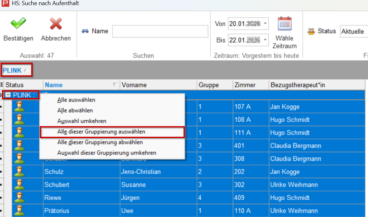Click the app logo in the title bar

4,4
